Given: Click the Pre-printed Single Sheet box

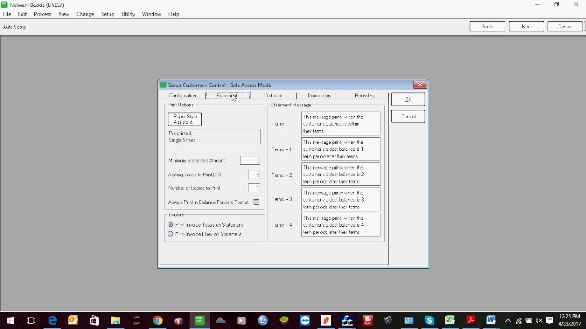Looking at the screenshot, I should point(214,137).
